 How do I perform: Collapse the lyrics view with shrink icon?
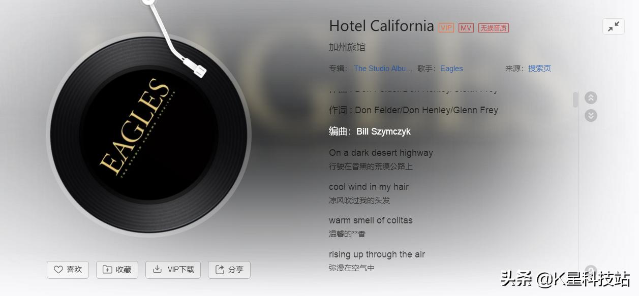(614, 26)
